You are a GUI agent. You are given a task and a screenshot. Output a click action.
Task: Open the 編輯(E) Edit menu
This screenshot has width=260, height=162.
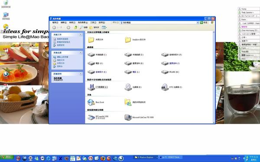coord(64,22)
